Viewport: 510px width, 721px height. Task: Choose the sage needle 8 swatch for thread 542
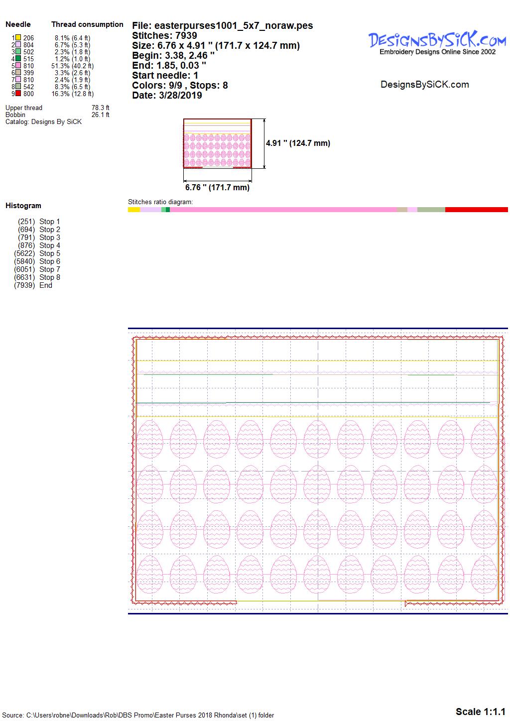(18, 87)
